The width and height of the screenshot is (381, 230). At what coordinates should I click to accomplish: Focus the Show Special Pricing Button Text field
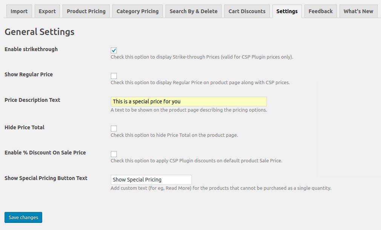(x=151, y=180)
